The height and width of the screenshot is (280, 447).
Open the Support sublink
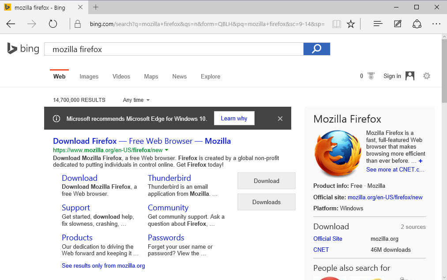click(x=76, y=208)
